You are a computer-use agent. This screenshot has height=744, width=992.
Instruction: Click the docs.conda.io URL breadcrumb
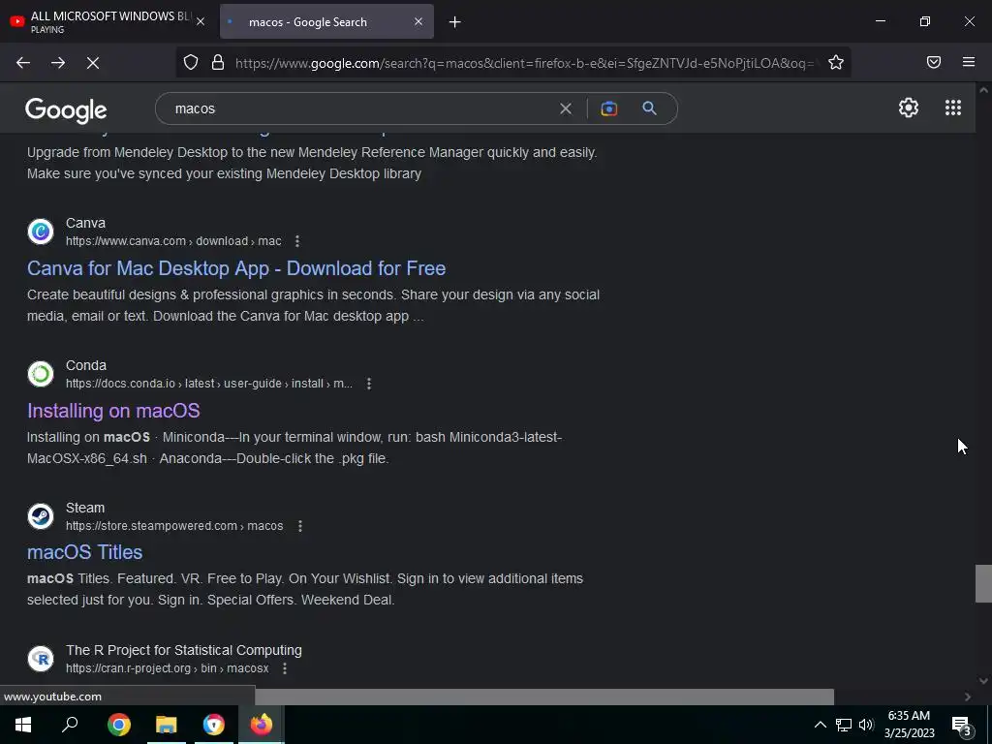pos(209,384)
